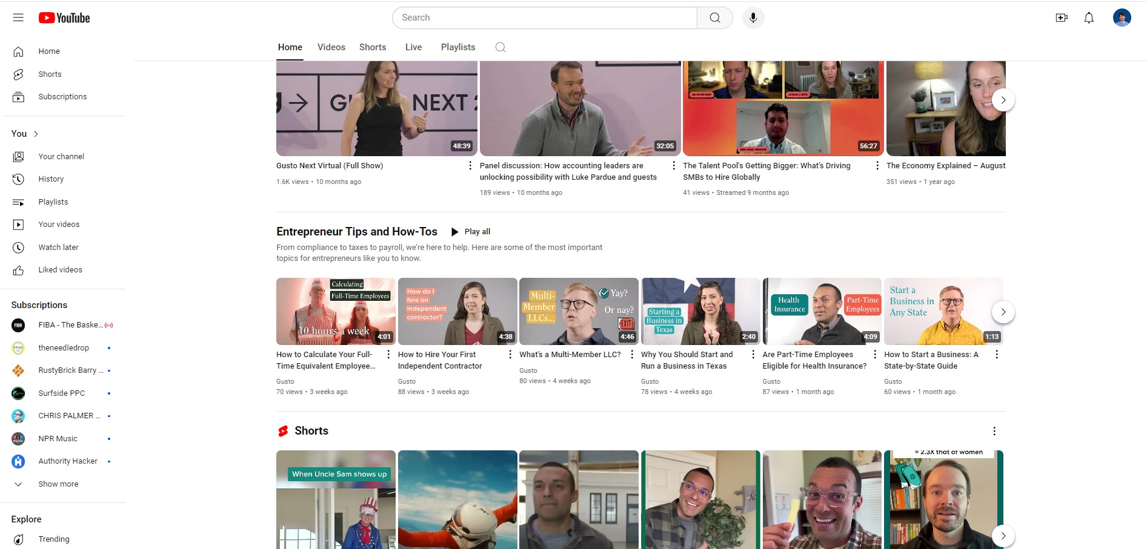Click Play all for Entrepreneur Tips
1147x549 pixels.
pyautogui.click(x=471, y=232)
